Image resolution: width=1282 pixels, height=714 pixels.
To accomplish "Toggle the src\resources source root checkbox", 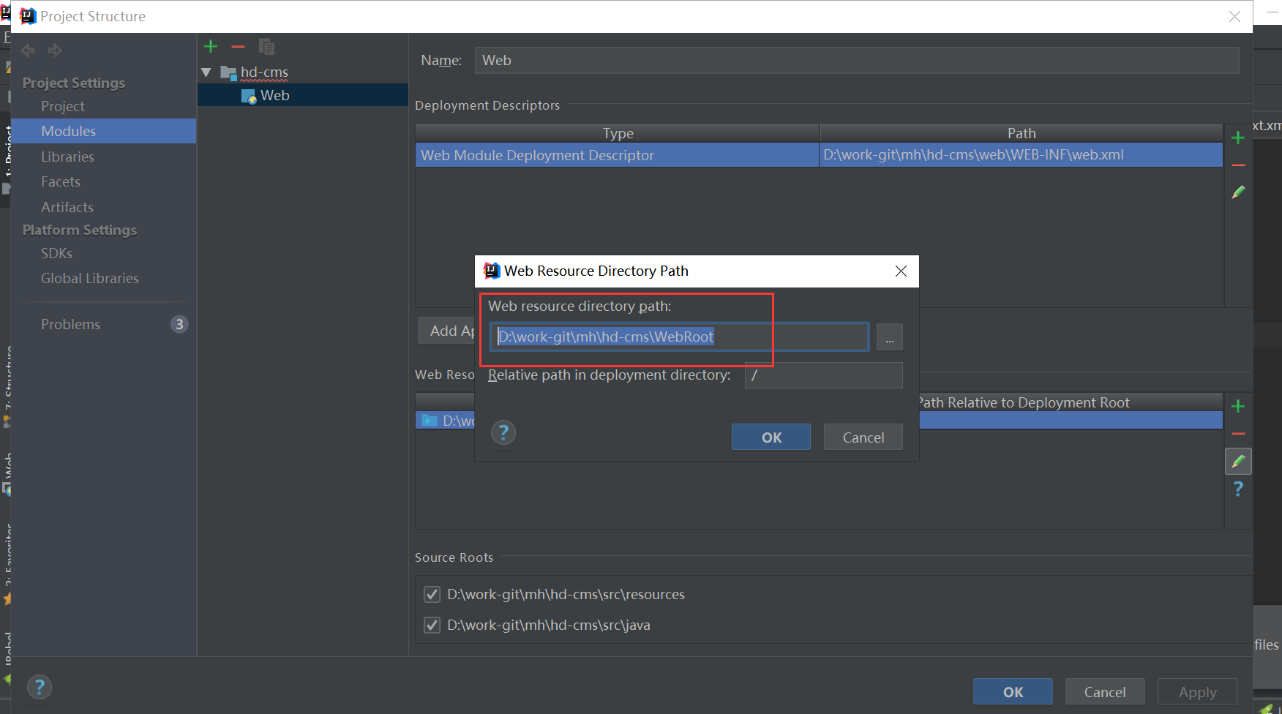I will click(432, 595).
